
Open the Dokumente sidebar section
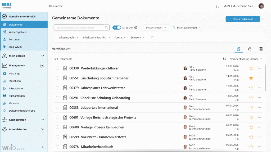(x=16, y=25)
